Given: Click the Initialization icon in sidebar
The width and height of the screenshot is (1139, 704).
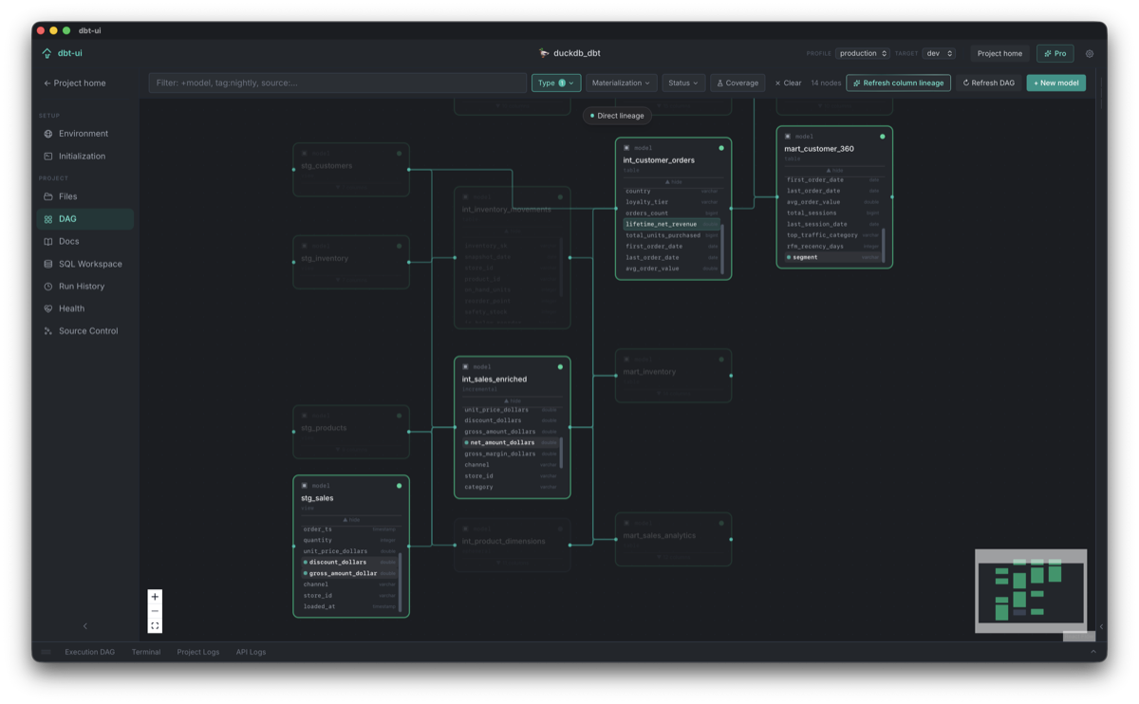Looking at the screenshot, I should tap(48, 157).
